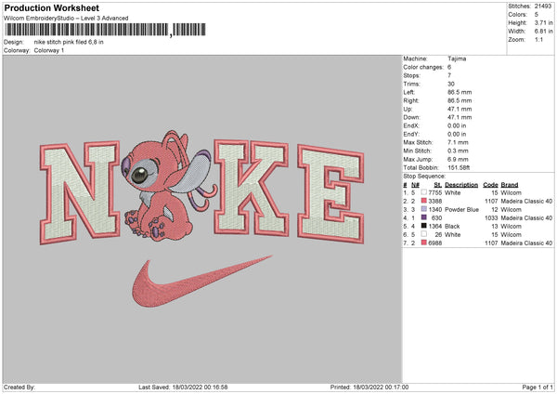The height and width of the screenshot is (394, 557).
Task: Click the Total Bobbin value 151.58ft
Action: [x=459, y=167]
